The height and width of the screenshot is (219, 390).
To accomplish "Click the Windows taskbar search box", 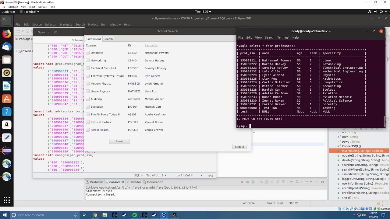I will [x=44, y=215].
